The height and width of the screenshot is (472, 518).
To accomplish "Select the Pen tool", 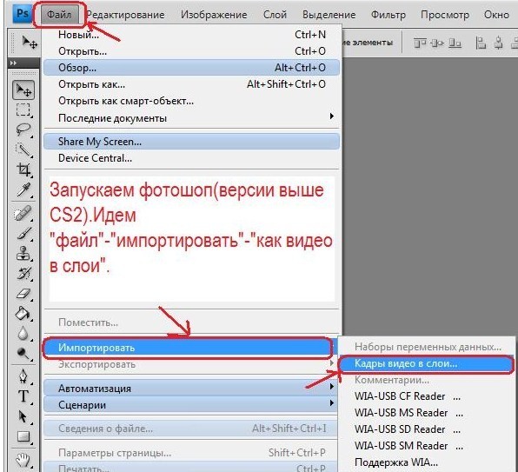I will tap(23, 376).
